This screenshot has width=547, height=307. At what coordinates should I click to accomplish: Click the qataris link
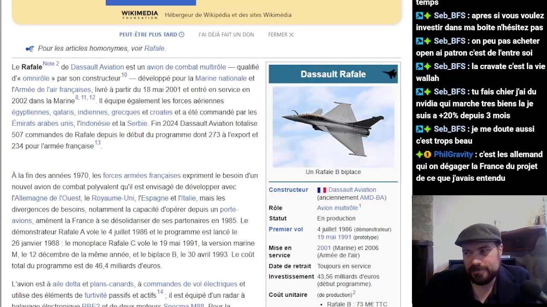(x=63, y=112)
